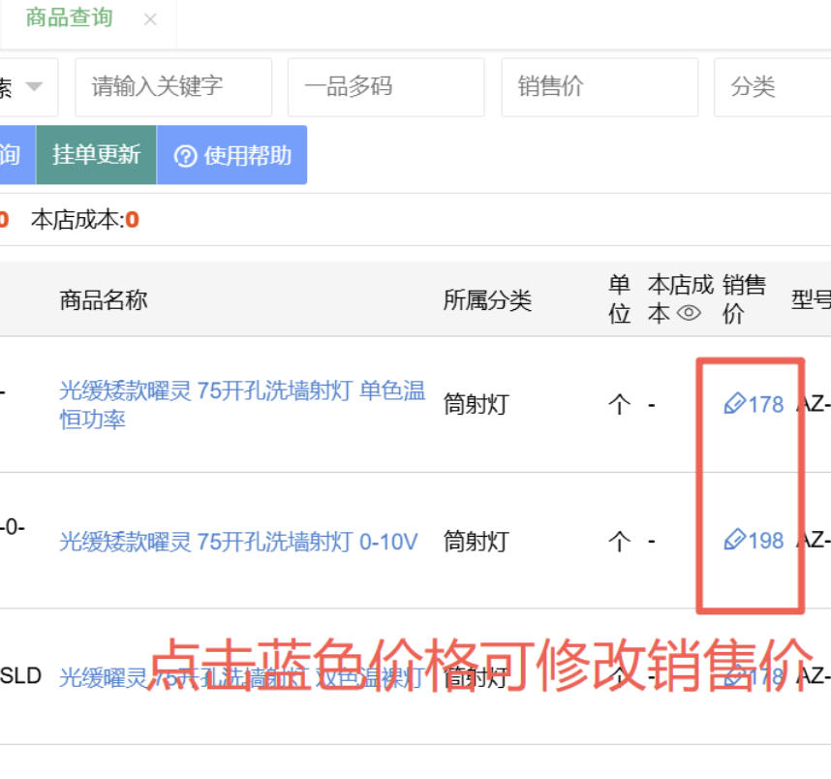
Task: Click the question mark icon on 使用帮助
Action: click(185, 156)
